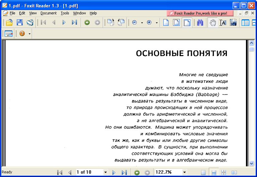Set view to fit page
This screenshot has width=257, height=177.
(x=176, y=22)
